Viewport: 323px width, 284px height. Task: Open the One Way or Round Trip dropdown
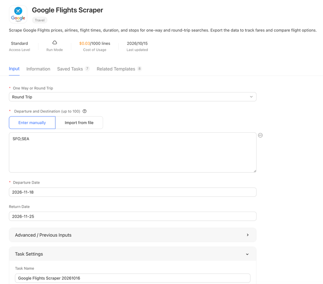click(x=133, y=97)
